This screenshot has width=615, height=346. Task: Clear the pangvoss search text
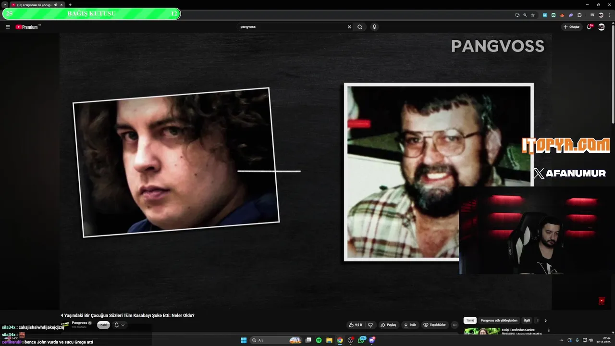click(x=349, y=27)
